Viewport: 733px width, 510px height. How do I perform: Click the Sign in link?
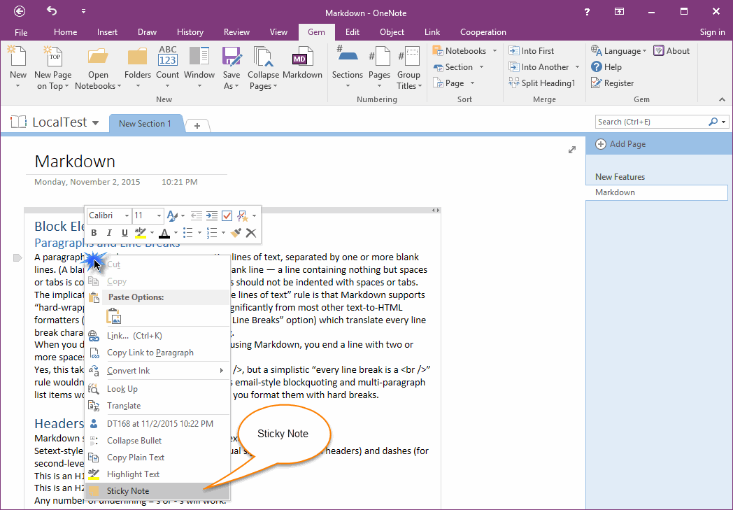712,32
